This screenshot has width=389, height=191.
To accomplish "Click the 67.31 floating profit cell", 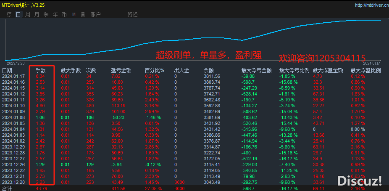I will click(318, 94).
